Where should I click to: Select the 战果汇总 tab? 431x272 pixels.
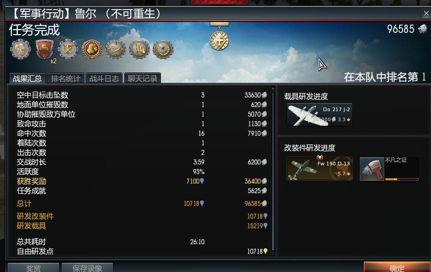[27, 78]
